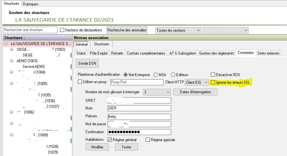Select the MSA authentication radio button

(156, 75)
